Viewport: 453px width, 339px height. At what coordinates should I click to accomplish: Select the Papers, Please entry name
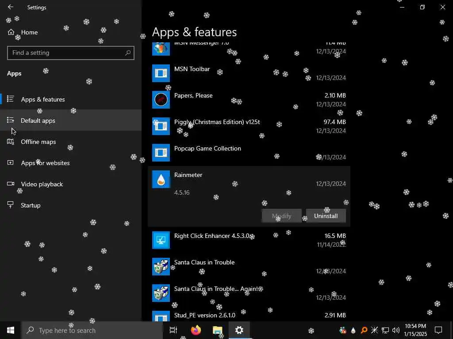tap(193, 95)
